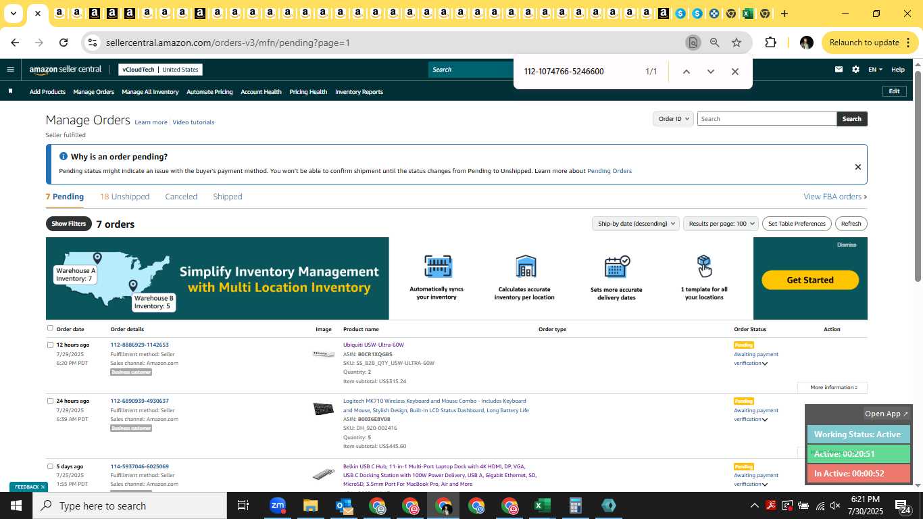The image size is (923, 519).
Task: Show hidden system tray icons
Action: click(754, 505)
